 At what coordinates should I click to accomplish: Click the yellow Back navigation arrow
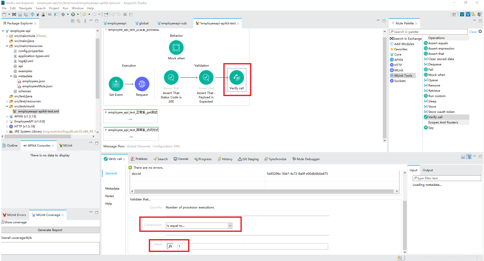[x=84, y=15]
